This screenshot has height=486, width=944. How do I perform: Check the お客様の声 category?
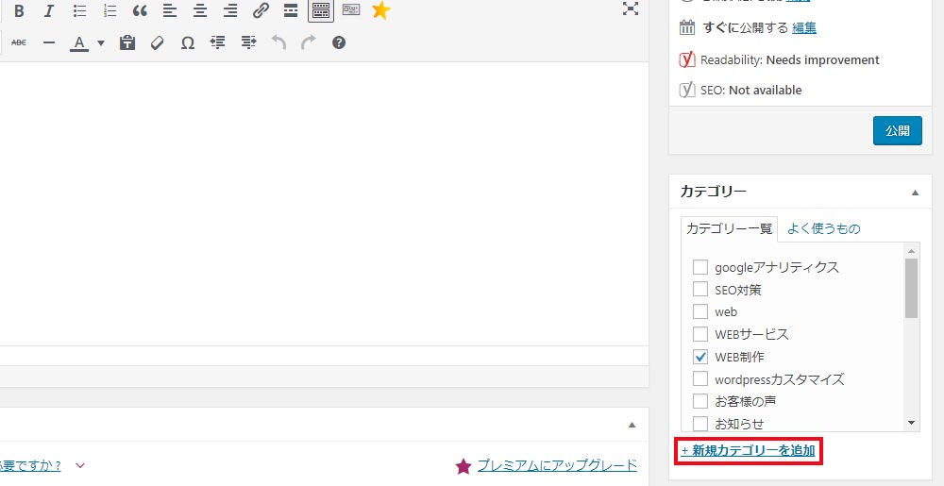coord(700,401)
